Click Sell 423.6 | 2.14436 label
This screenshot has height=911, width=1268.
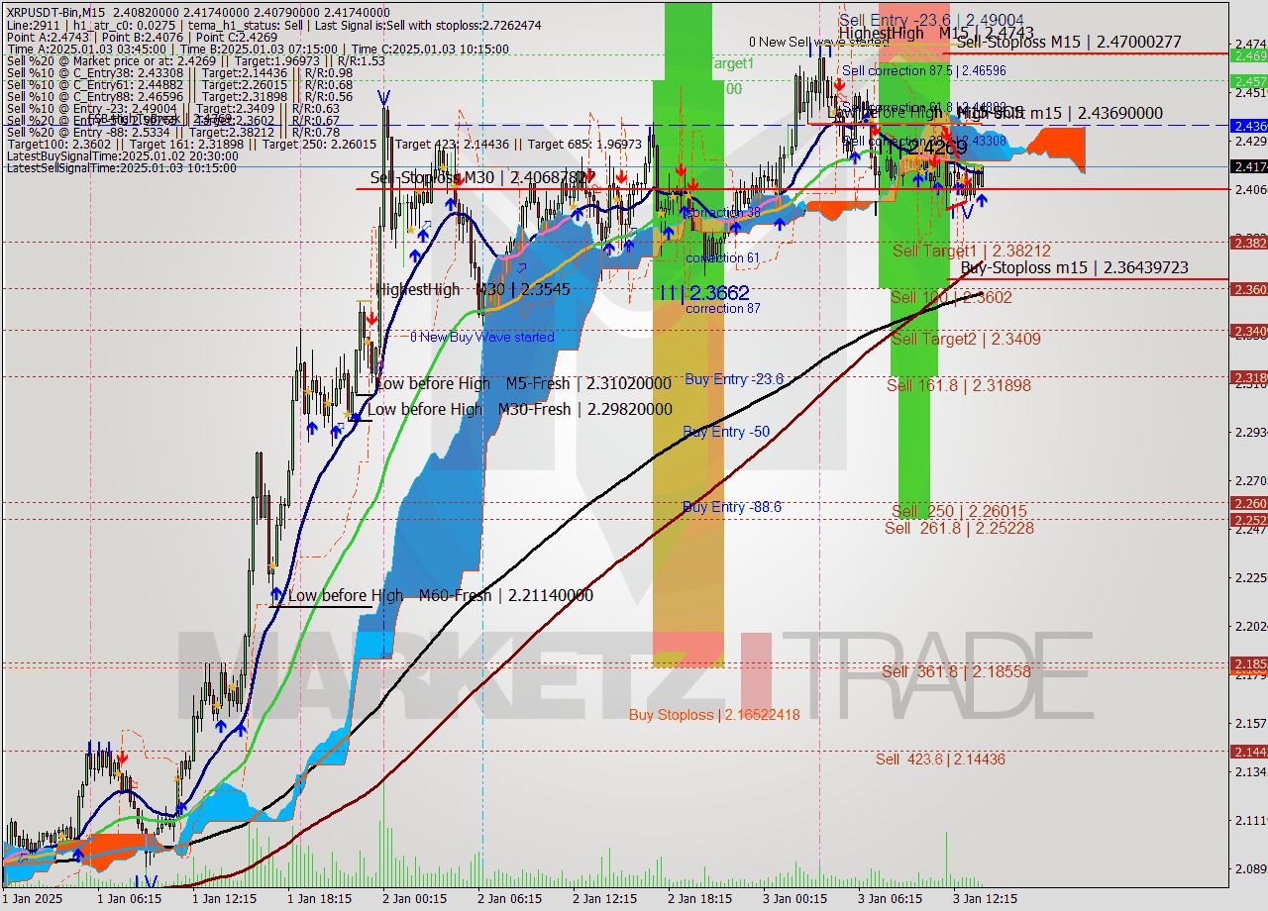940,759
